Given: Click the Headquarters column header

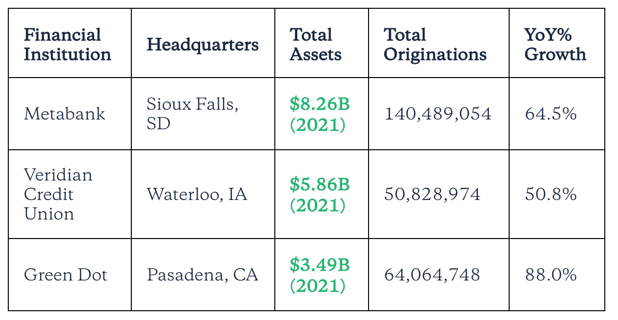Looking at the screenshot, I should (203, 44).
